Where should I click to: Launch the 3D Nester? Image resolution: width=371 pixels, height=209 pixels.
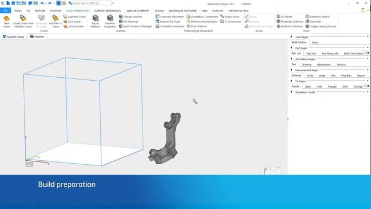pos(285,17)
